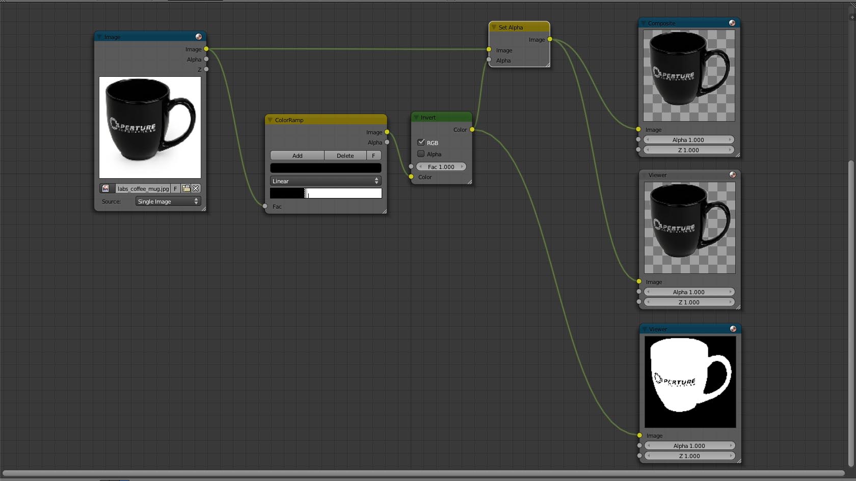
Task: Toggle preview icon on the Composite node header
Action: point(732,23)
